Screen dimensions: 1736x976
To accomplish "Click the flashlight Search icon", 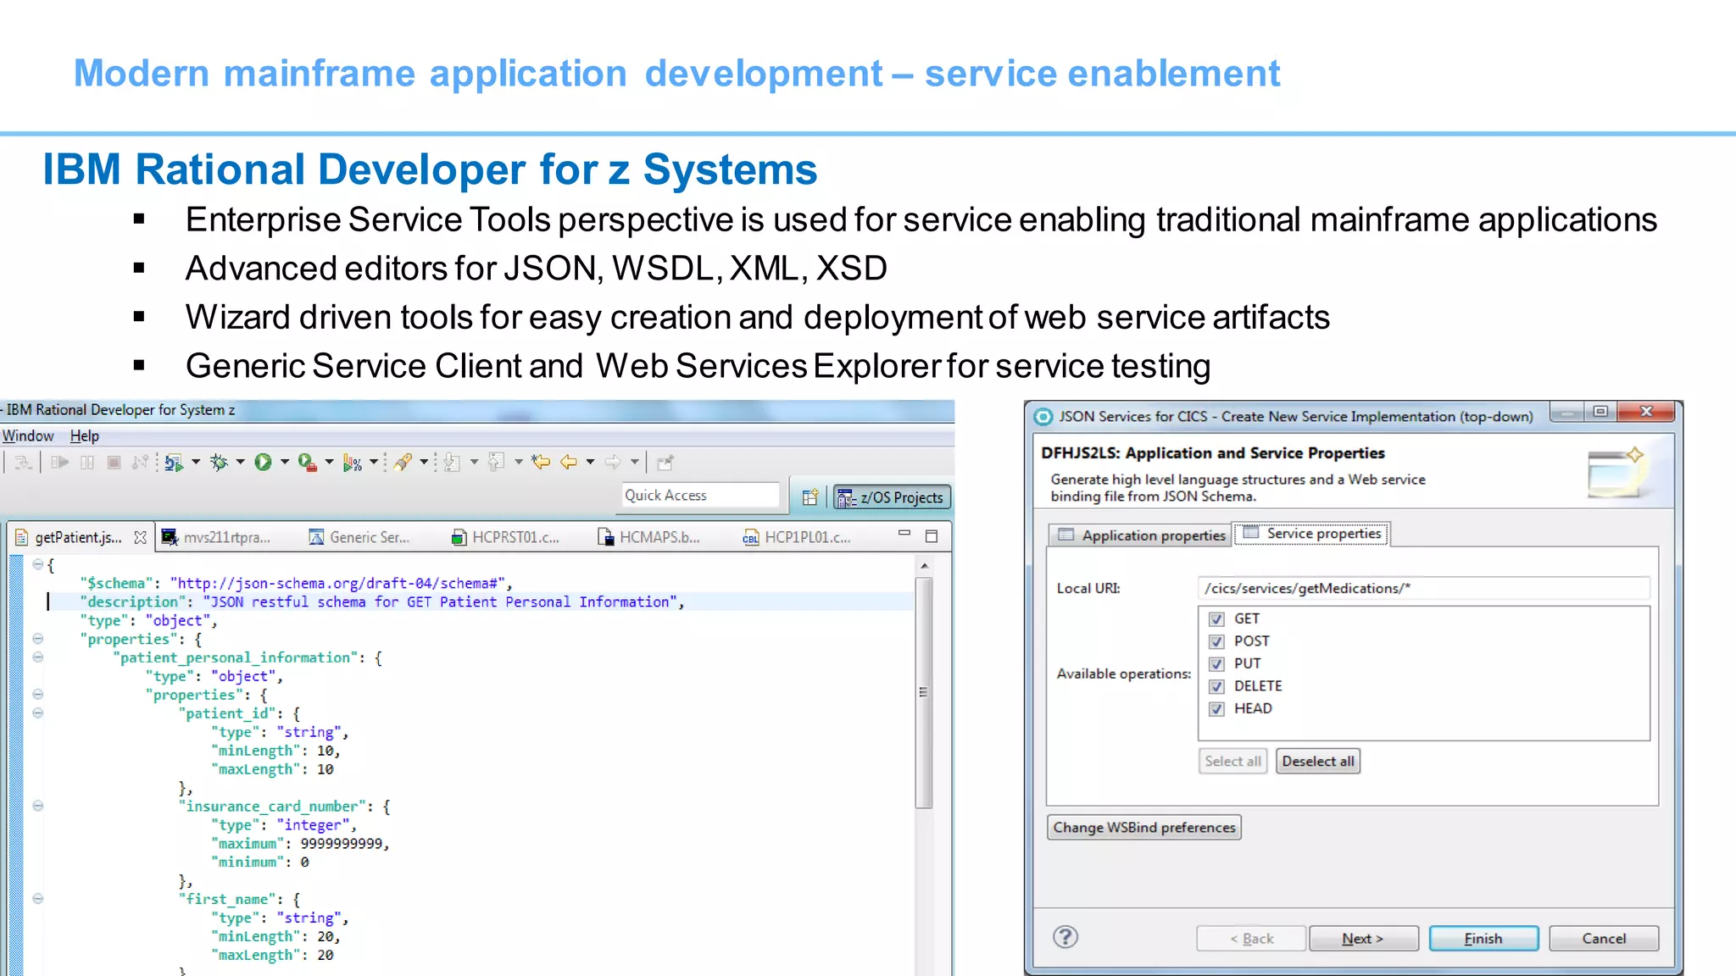I will coord(403,463).
